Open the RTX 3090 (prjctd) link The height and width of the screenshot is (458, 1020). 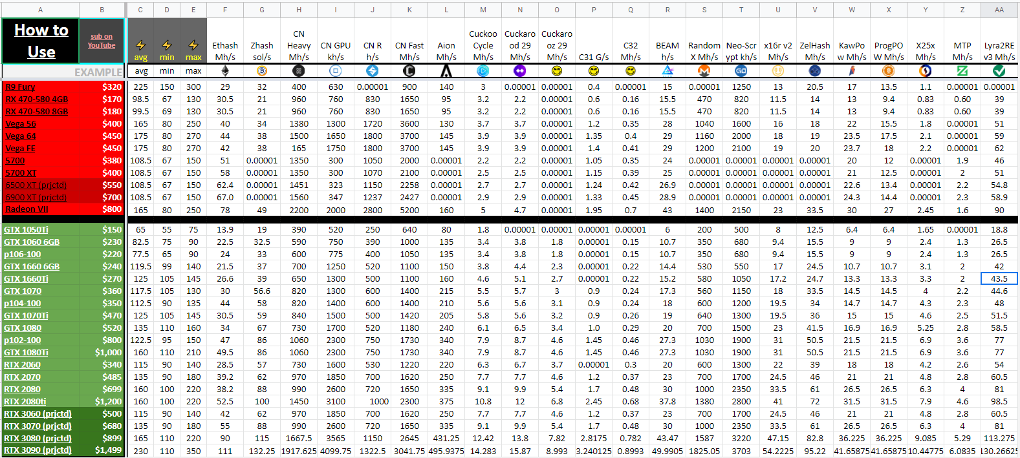pyautogui.click(x=38, y=450)
